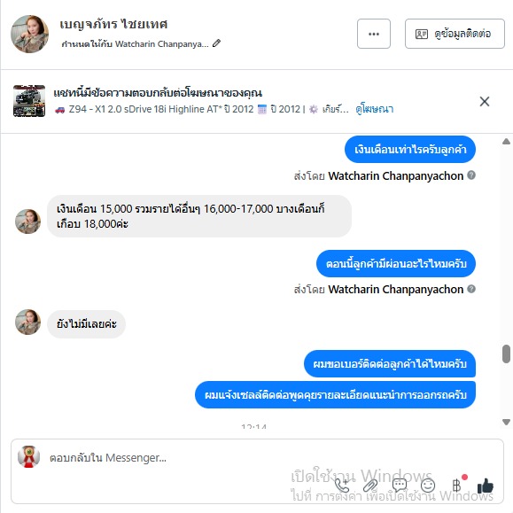Click the view contact info button
This screenshot has height=513, width=513.
(455, 34)
